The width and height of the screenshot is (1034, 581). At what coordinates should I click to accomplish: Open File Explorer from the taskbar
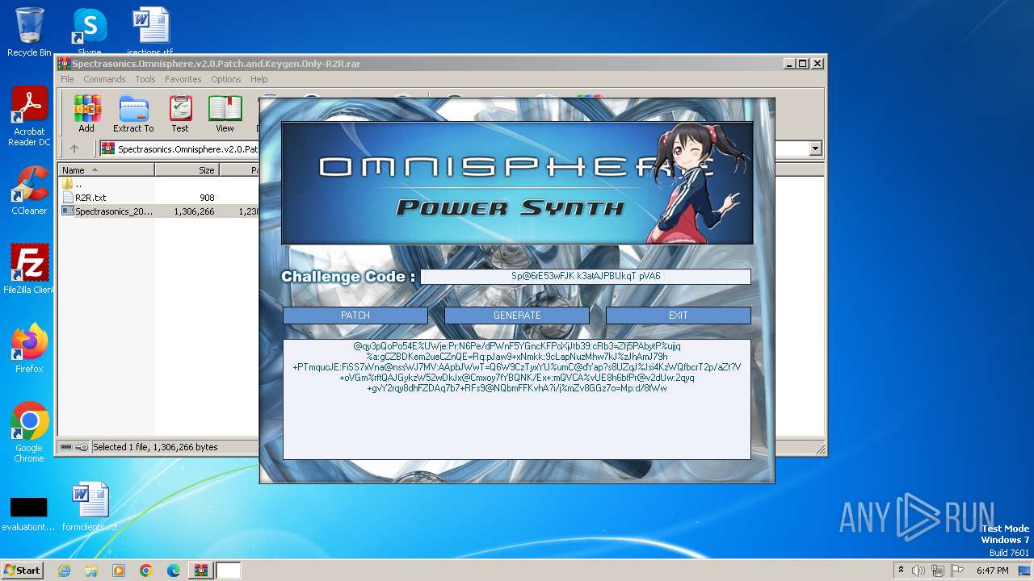click(x=91, y=571)
